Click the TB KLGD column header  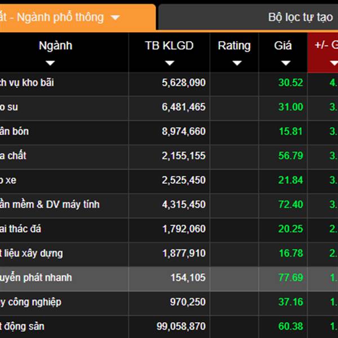coord(169,46)
